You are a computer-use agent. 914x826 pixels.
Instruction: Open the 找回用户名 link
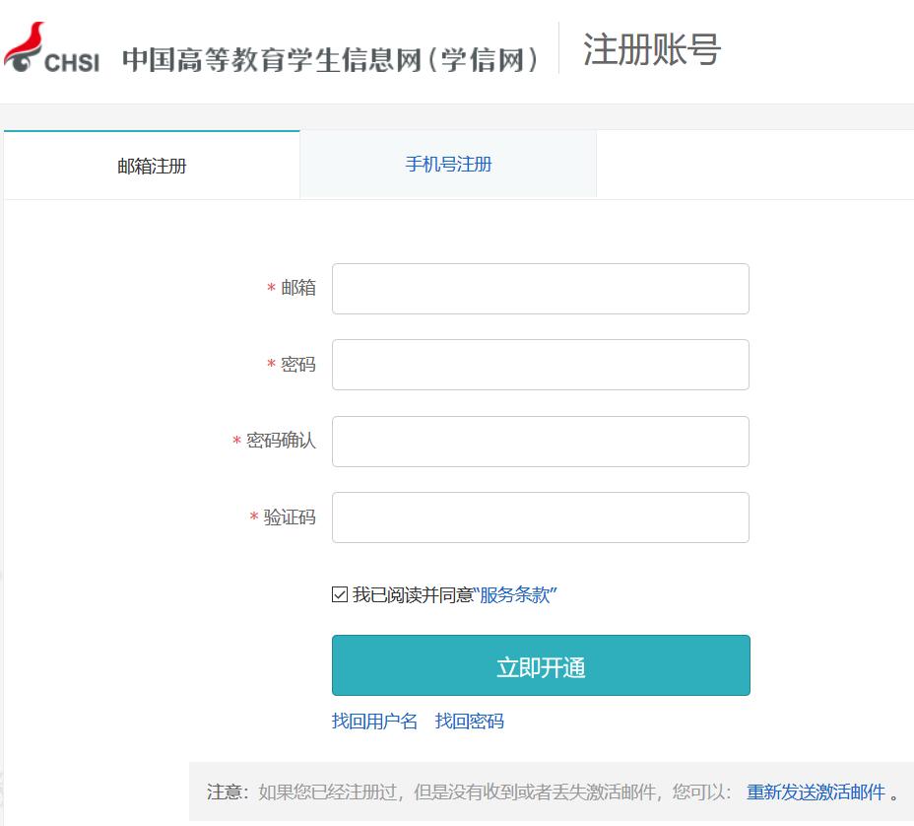coord(374,722)
